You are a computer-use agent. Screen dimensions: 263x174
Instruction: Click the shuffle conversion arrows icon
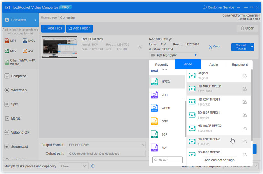click(140, 47)
